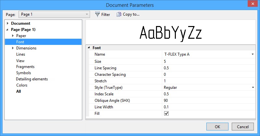The width and height of the screenshot is (260, 136).
Task: Open the Page selection dropdown
Action: [54, 14]
